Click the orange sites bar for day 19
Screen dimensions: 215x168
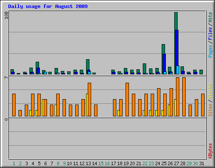click(x=127, y=100)
